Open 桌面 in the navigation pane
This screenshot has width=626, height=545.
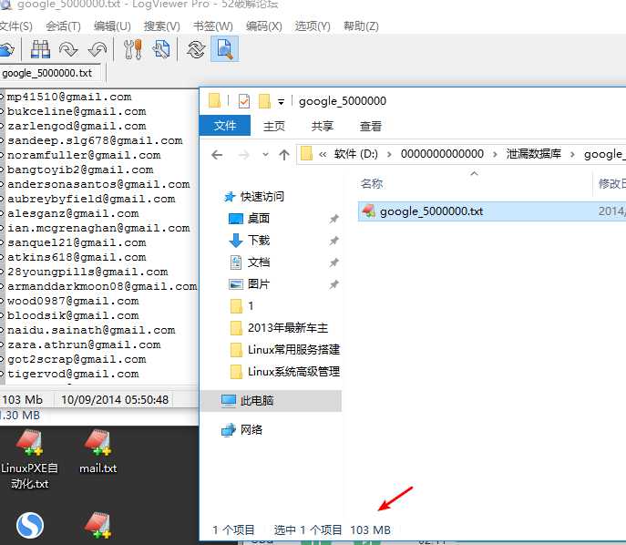tap(258, 219)
